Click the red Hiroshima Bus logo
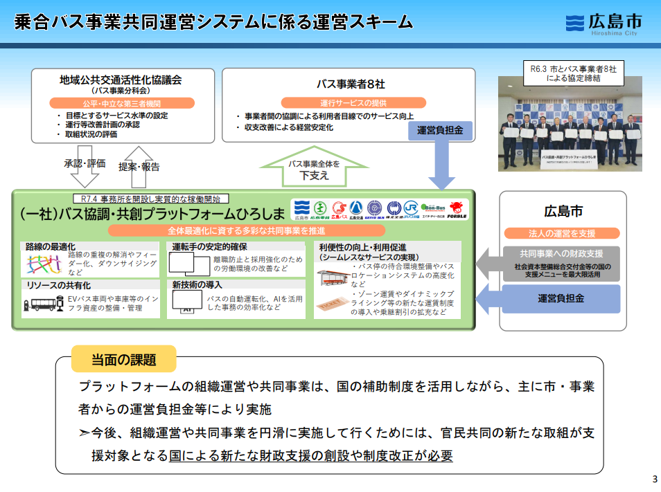661x492 pixels. pos(338,209)
